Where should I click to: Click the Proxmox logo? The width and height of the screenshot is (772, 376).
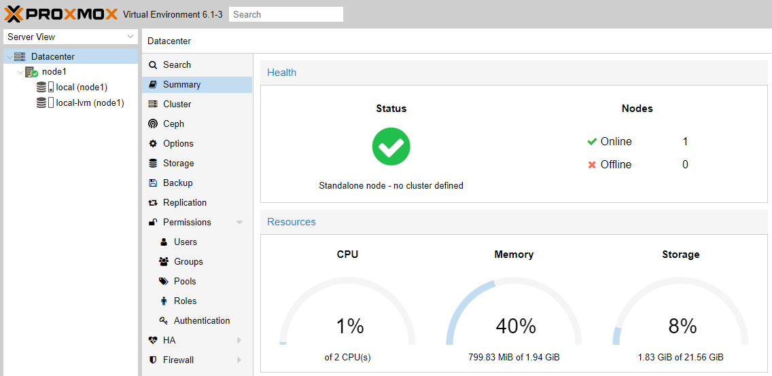click(x=61, y=14)
